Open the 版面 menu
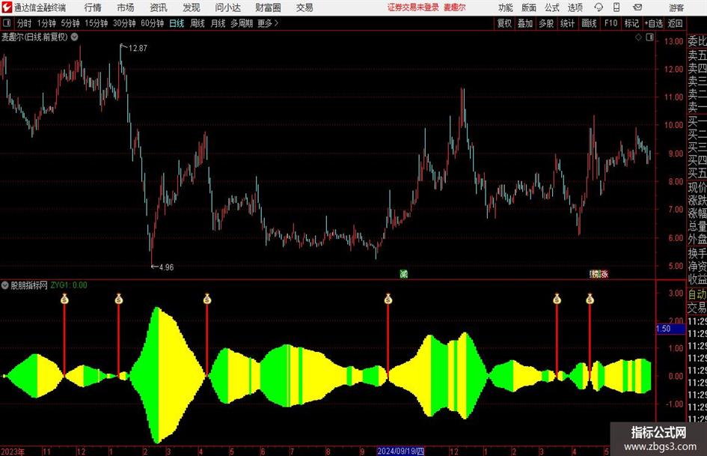 tap(529, 7)
